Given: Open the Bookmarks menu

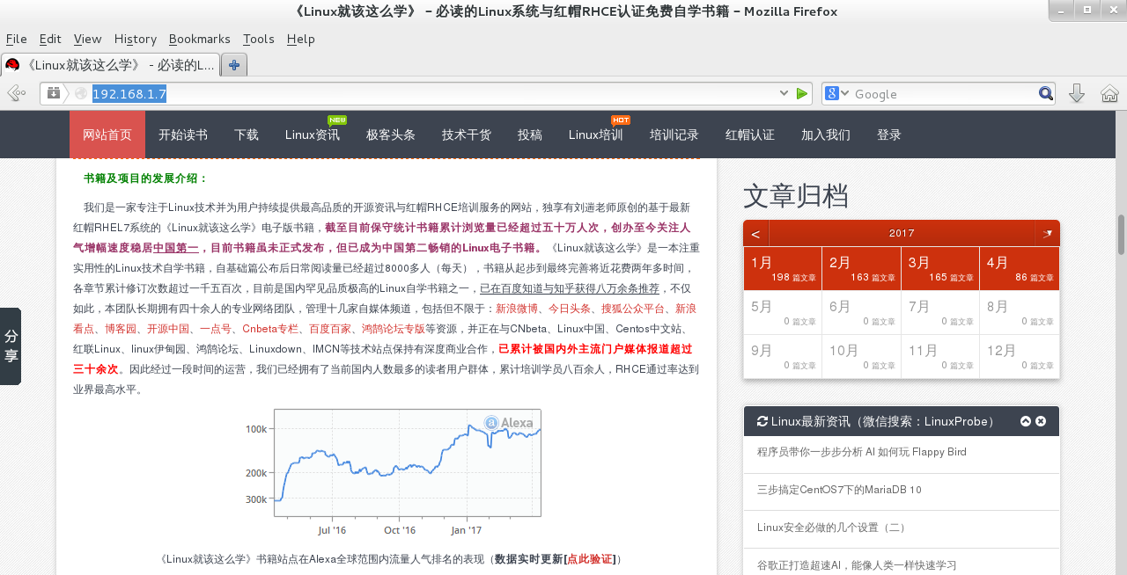Looking at the screenshot, I should (199, 39).
